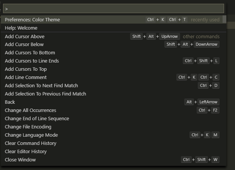Choose Add Cursor Above command
This screenshot has width=235, height=170.
click(x=114, y=36)
